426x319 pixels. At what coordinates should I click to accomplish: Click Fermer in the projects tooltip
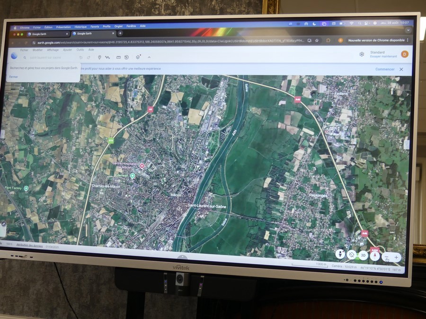click(14, 77)
